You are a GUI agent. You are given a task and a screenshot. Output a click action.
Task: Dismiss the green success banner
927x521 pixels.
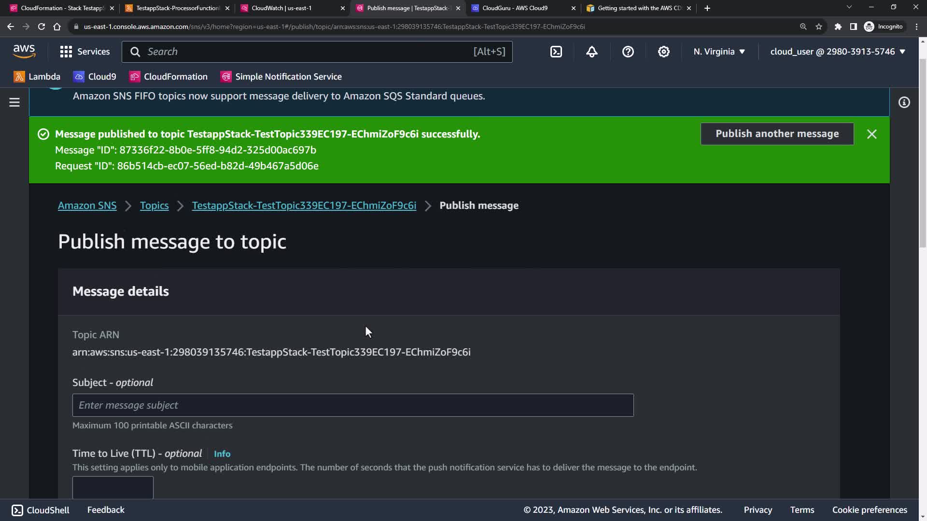tap(871, 134)
